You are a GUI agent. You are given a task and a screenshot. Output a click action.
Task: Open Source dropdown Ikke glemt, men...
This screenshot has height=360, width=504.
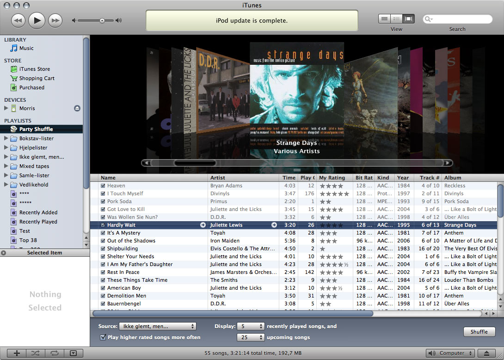click(x=158, y=326)
